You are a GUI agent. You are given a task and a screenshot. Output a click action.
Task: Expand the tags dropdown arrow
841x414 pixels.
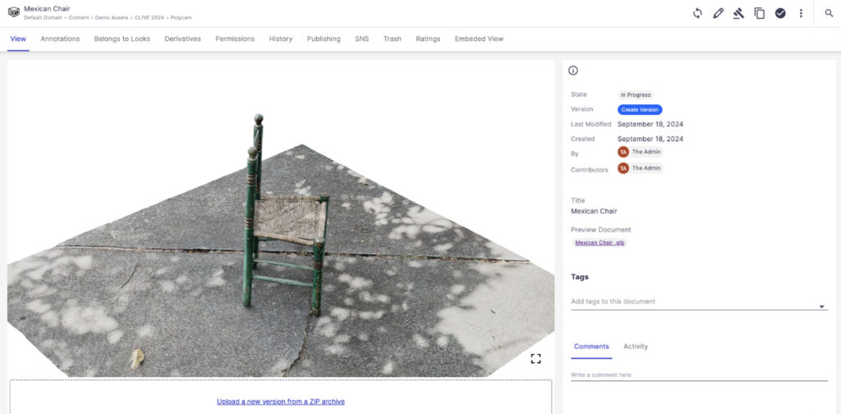tap(822, 306)
